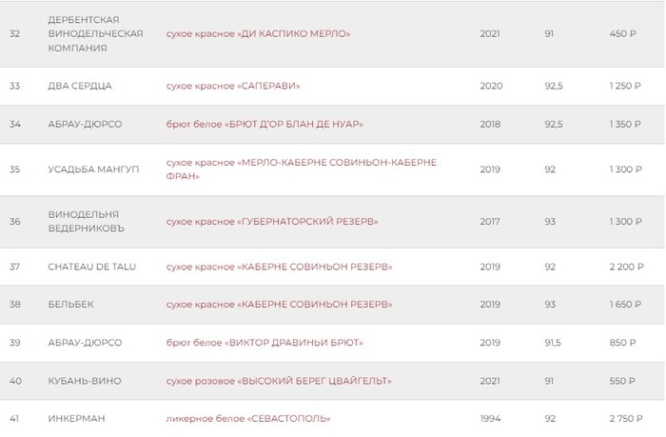Follow the ликерное белое «СЕВАСТОПОЛЬ» link
This screenshot has width=666, height=437.
click(x=247, y=419)
